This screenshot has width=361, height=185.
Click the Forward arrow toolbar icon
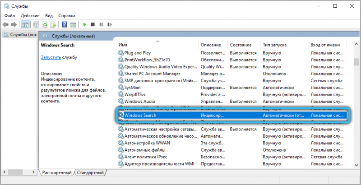click(x=14, y=24)
